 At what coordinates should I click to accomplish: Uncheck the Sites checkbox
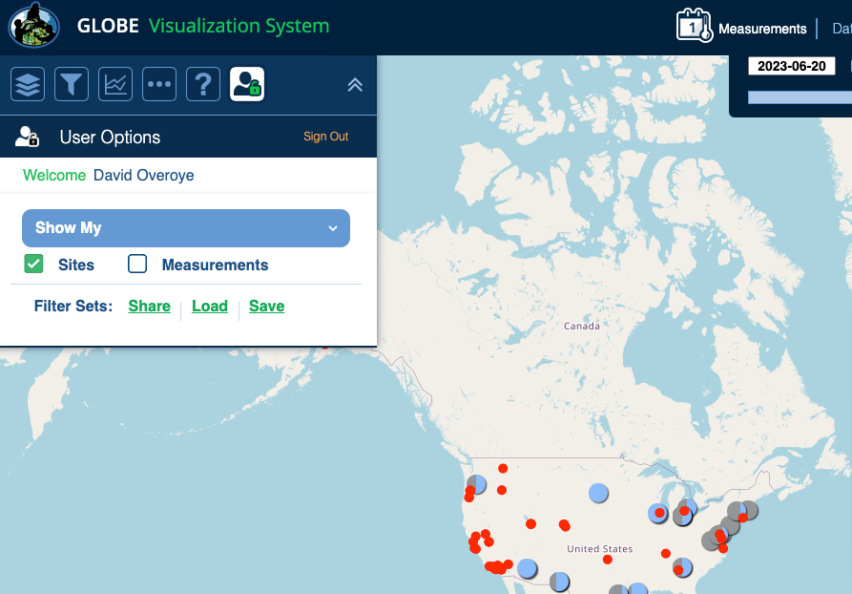[x=33, y=265]
